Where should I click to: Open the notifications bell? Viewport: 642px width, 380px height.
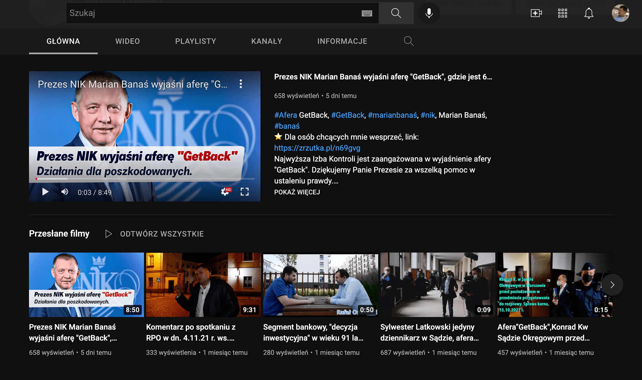[x=589, y=13]
